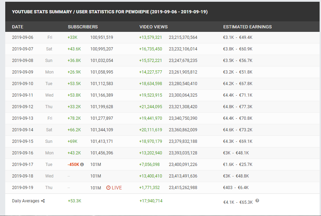Click the YouTube Stats Summary title
This screenshot has height=216, width=321.
pos(110,12)
